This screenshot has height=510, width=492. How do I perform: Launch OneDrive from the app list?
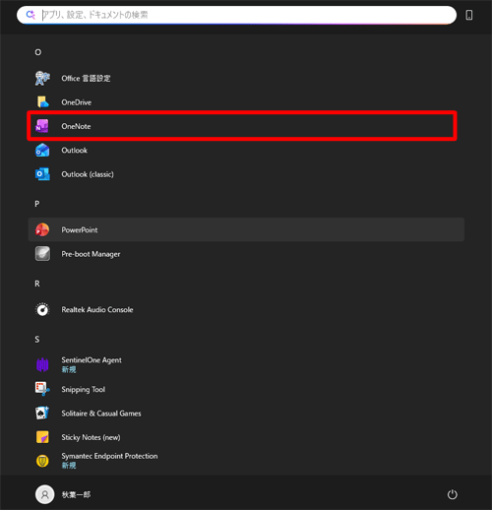[42, 102]
